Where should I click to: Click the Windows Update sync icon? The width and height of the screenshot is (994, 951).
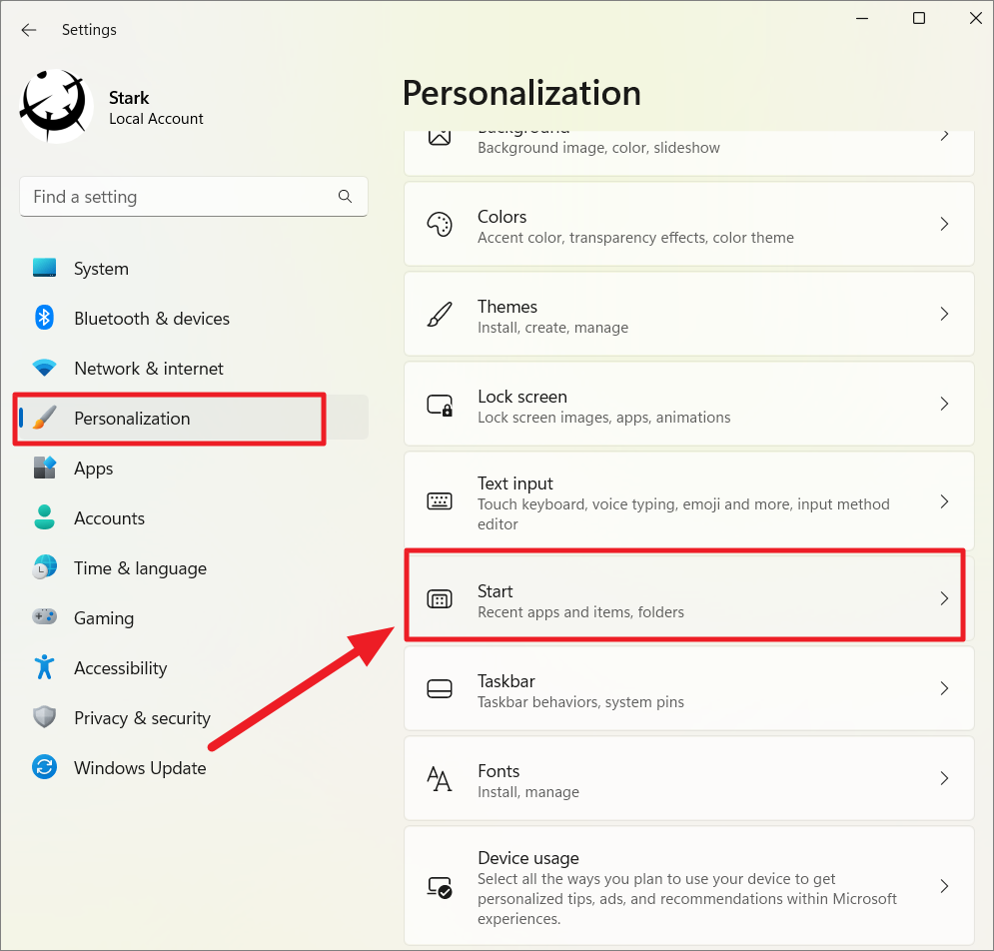point(44,767)
